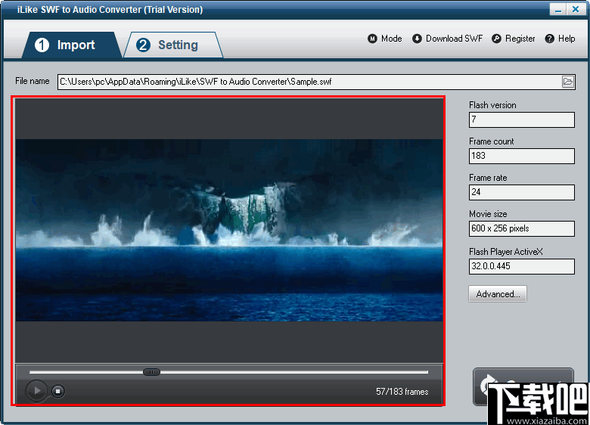
Task: Click the 'Frame count' label
Action: pos(491,141)
